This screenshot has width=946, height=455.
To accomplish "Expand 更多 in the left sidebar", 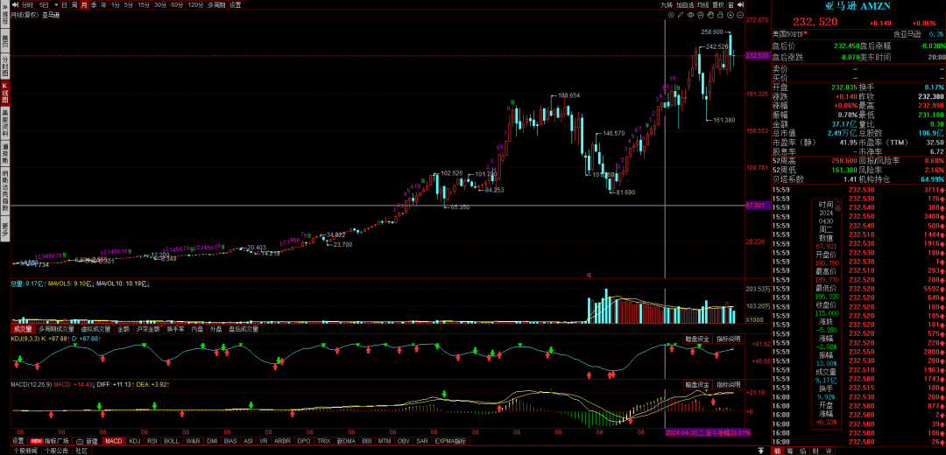I will [x=4, y=230].
